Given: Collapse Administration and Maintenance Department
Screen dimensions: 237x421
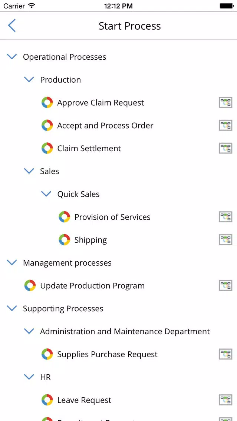Looking at the screenshot, I should (x=29, y=331).
